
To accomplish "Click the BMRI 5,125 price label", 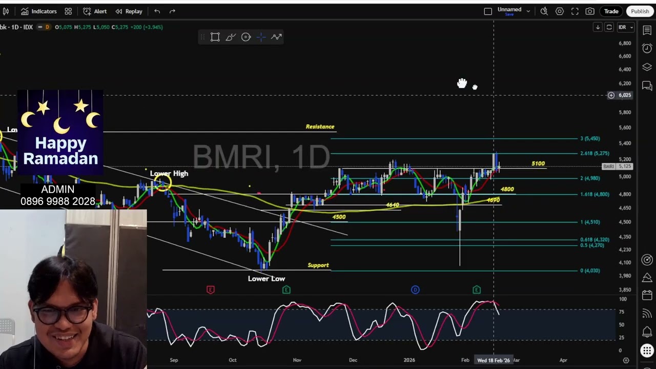I will pyautogui.click(x=618, y=167).
